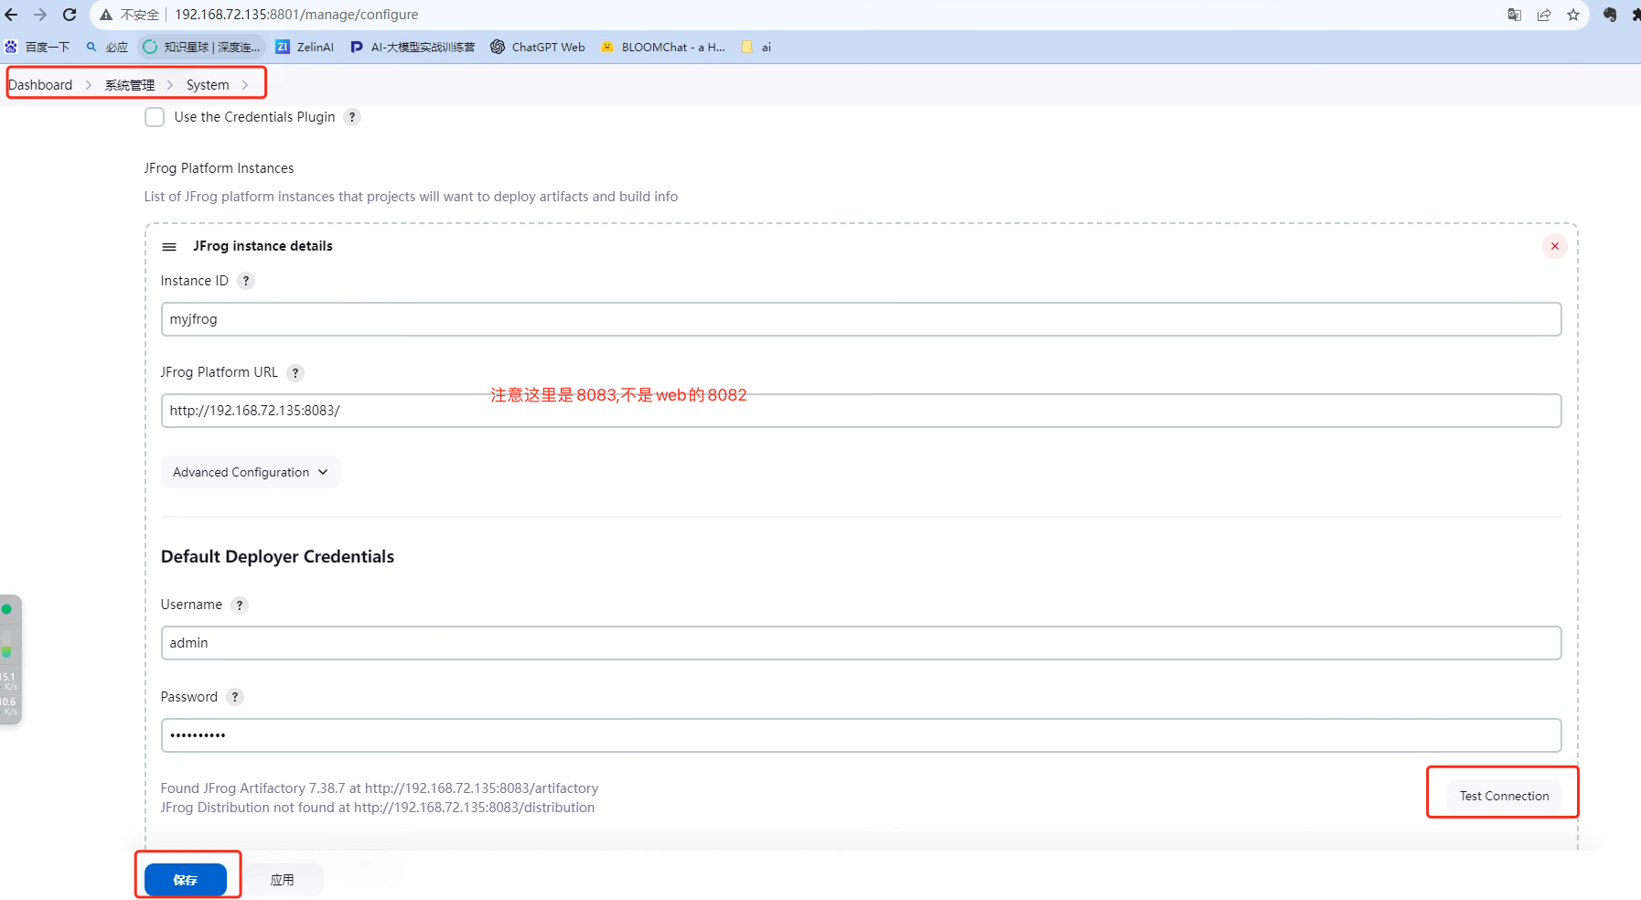Screen dimensions: 1641x900
Task: Open Username help tooltip
Action: tap(239, 605)
